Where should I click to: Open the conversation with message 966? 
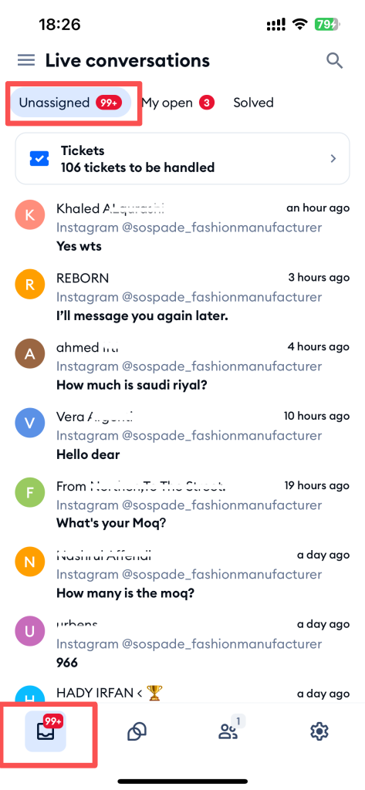click(182, 644)
